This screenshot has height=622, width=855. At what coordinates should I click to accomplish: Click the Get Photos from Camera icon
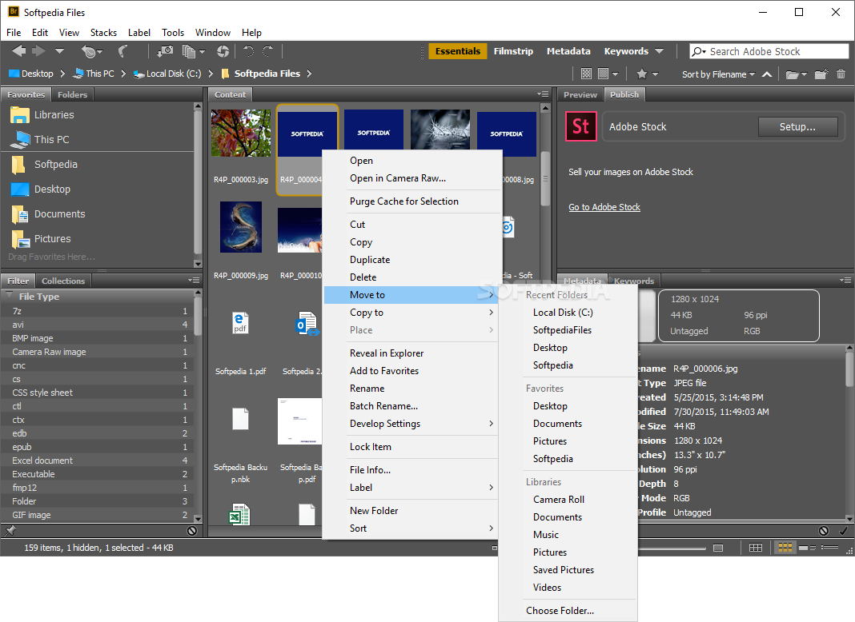(x=165, y=51)
